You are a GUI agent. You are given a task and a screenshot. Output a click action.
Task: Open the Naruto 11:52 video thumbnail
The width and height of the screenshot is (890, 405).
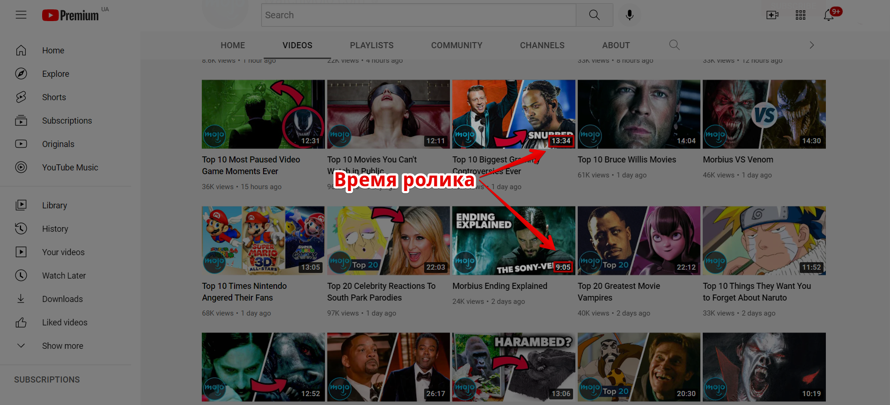point(764,241)
